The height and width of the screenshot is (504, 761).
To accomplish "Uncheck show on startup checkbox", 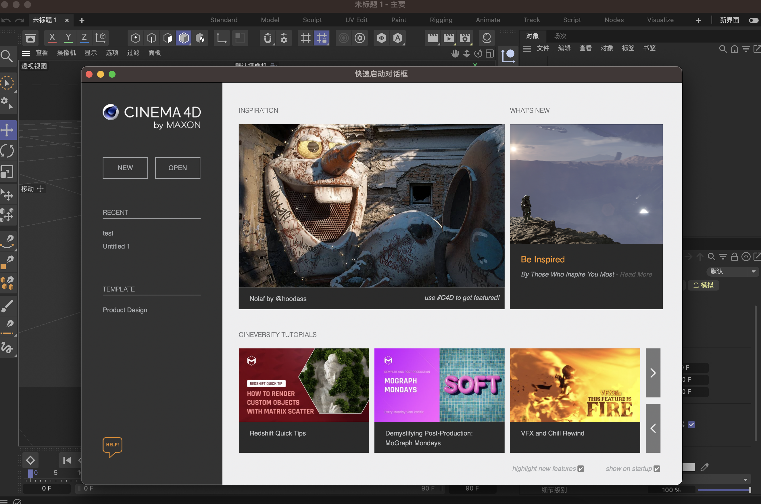I will [x=657, y=469].
